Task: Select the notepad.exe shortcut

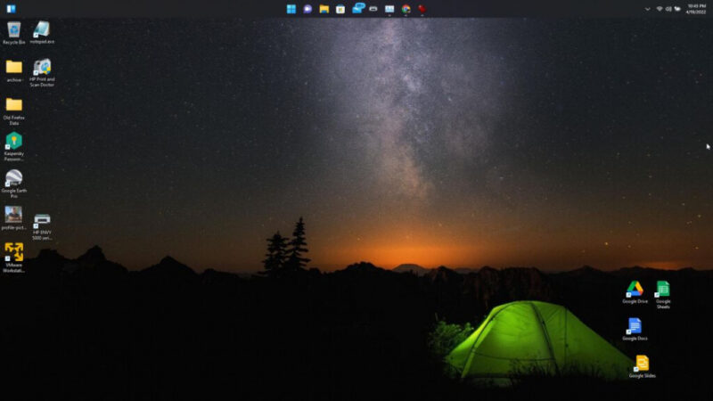Action: 41,30
